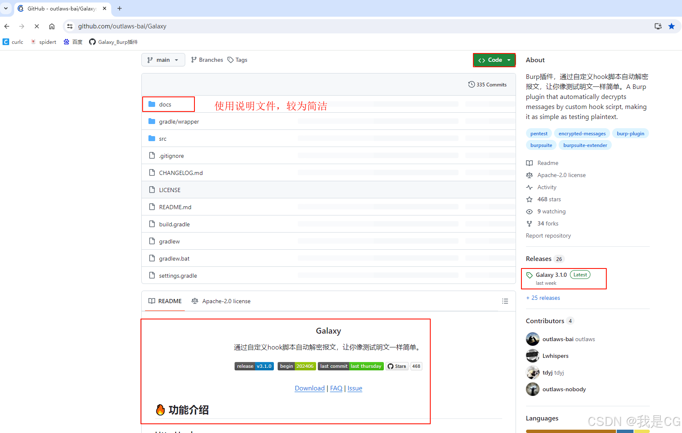Open the browser home page icon

point(52,26)
